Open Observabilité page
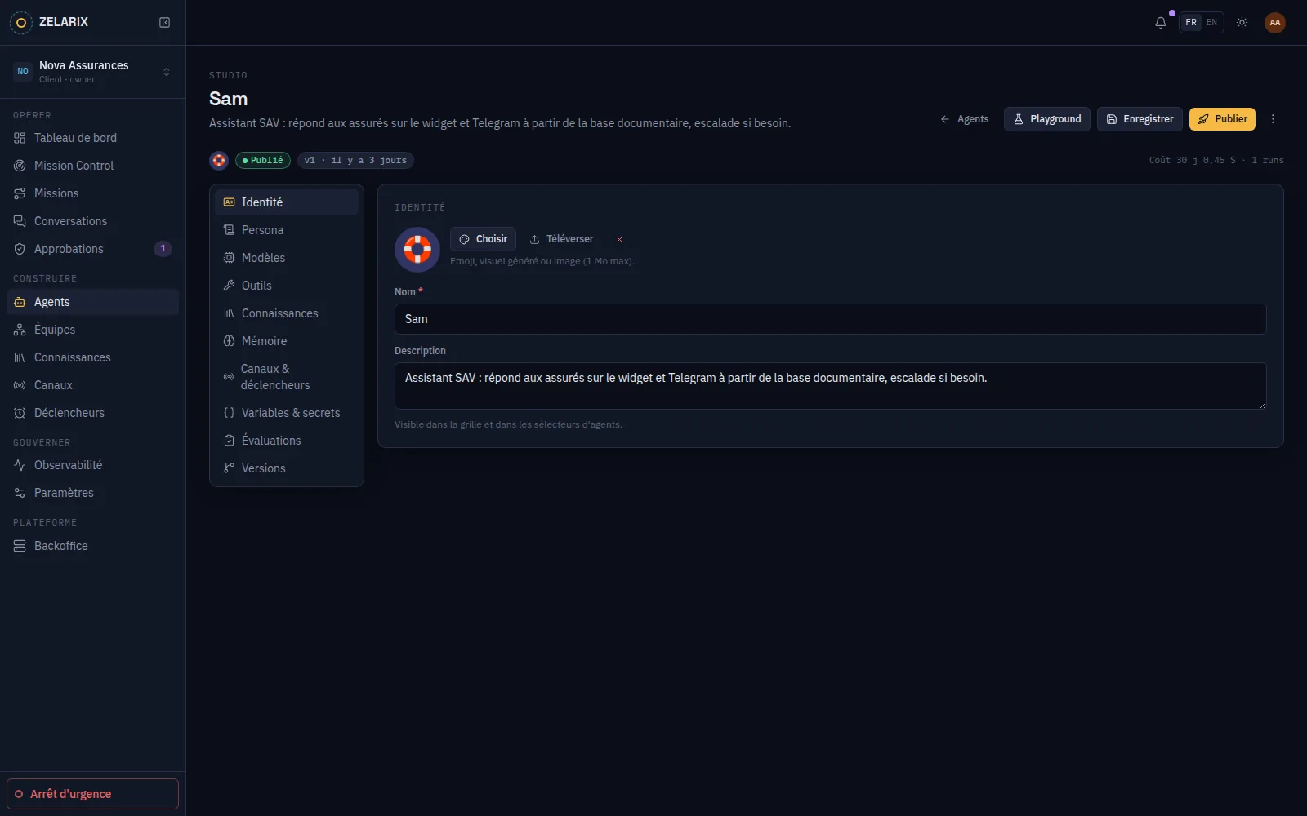Viewport: 1307px width, 816px height. coord(92,465)
